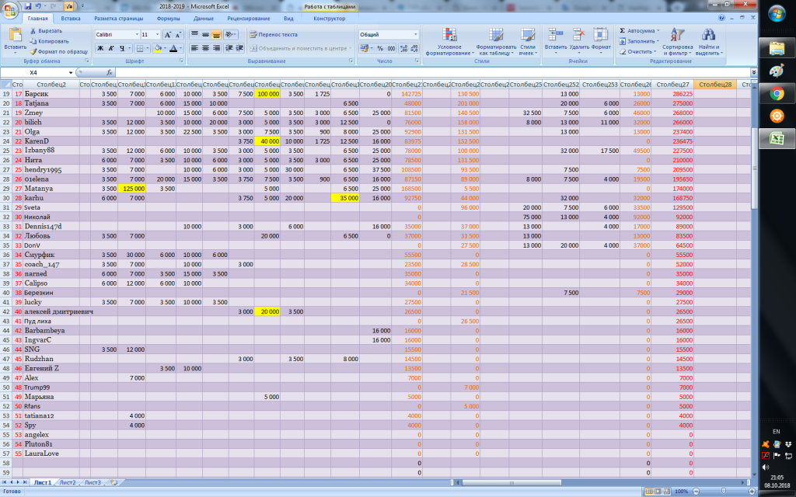
Task: Open Google Chrome from the Windows taskbar
Action: (x=776, y=94)
